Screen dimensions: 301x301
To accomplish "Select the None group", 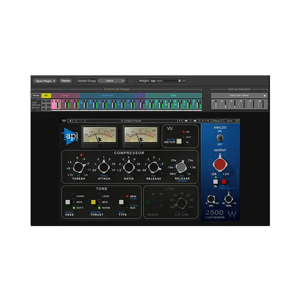I will tap(36, 96).
